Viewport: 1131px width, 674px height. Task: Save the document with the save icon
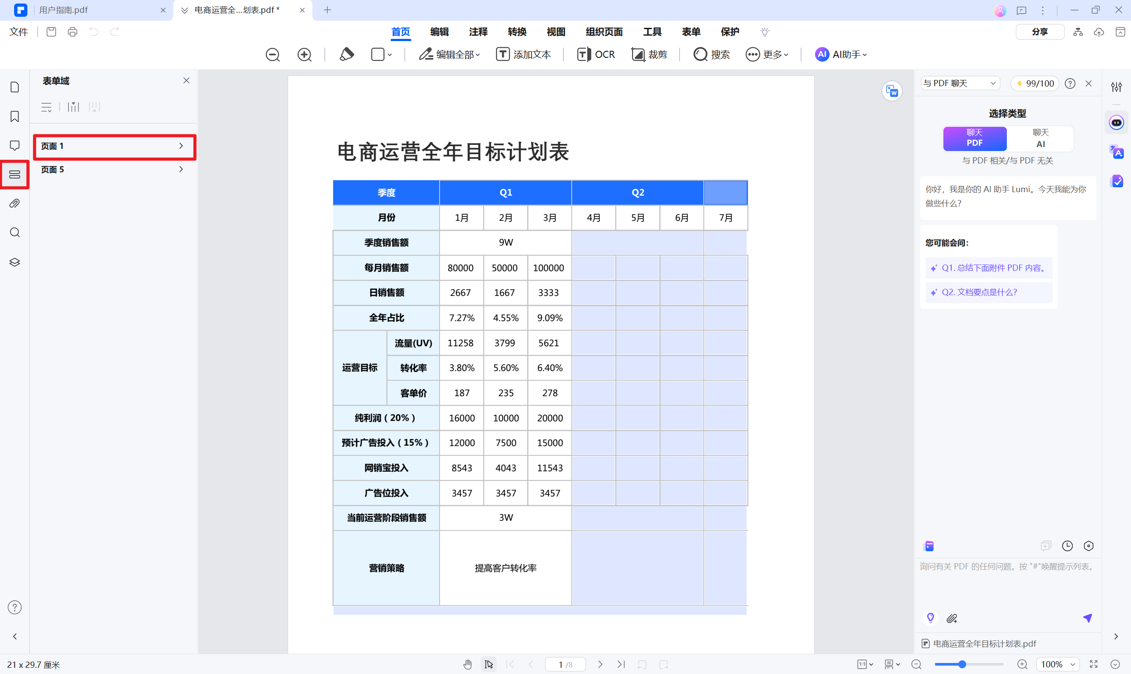tap(51, 32)
